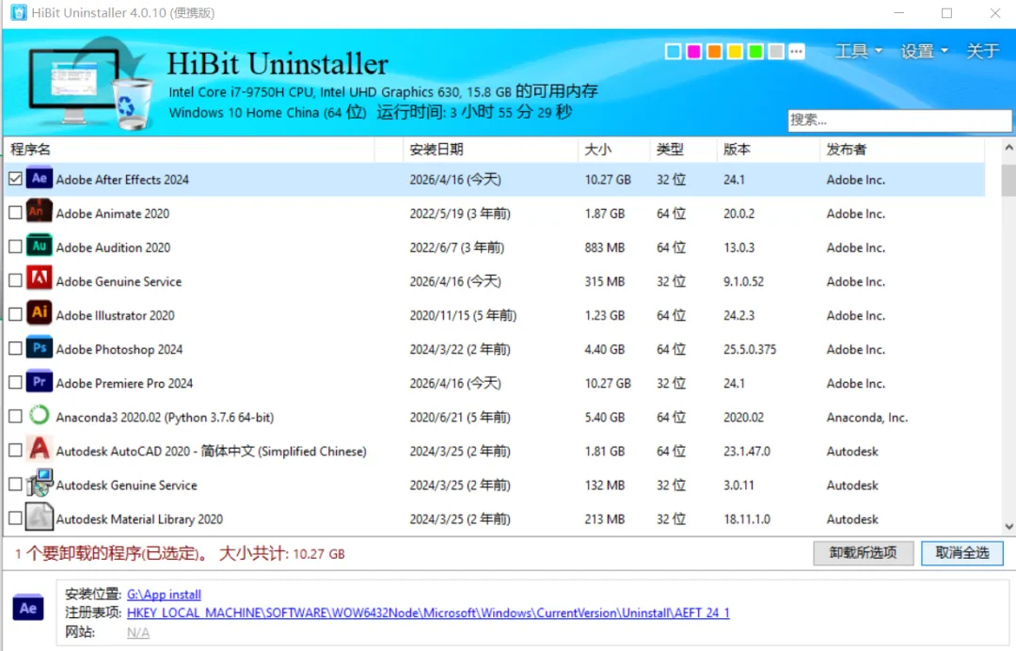Screen dimensions: 1016x651
Task: Check the Adobe Photoshop 2024 checkbox
Action: tap(16, 348)
